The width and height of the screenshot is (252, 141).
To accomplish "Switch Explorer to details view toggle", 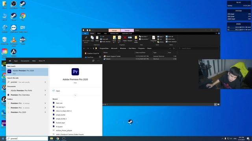I will [x=215, y=105].
